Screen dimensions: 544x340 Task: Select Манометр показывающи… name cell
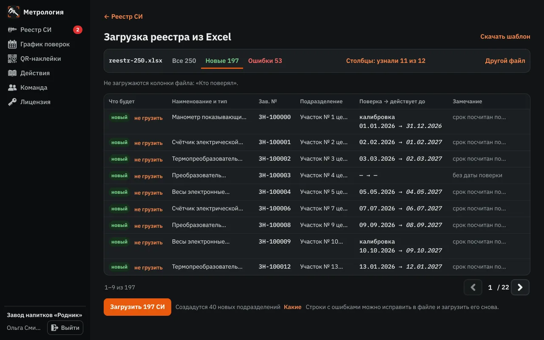209,117
